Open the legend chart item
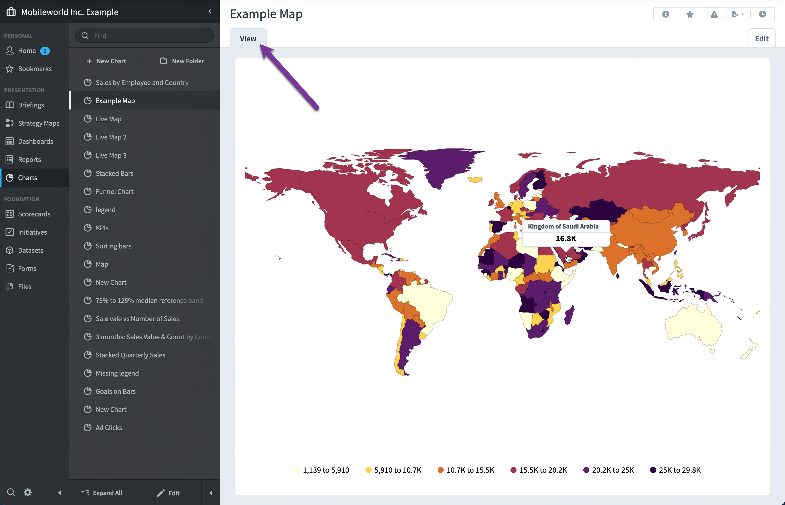This screenshot has width=785, height=505. (x=144, y=210)
